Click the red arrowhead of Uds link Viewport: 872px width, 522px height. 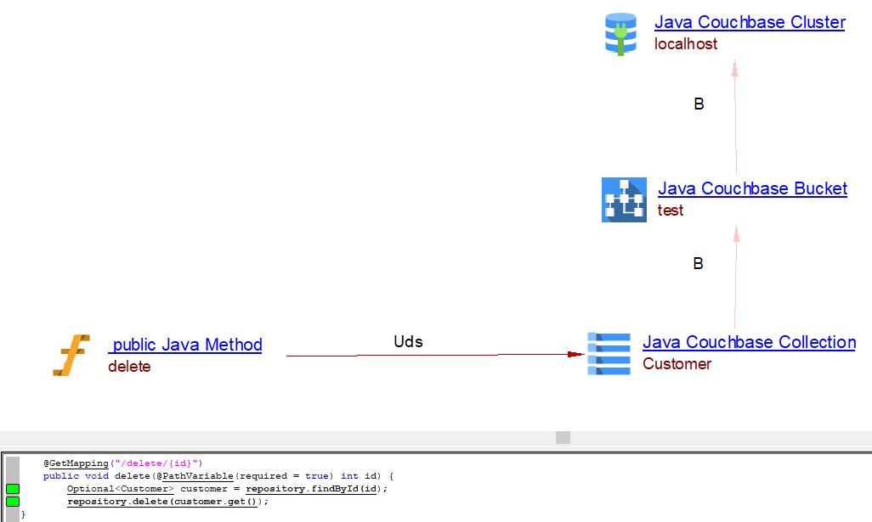coord(575,355)
